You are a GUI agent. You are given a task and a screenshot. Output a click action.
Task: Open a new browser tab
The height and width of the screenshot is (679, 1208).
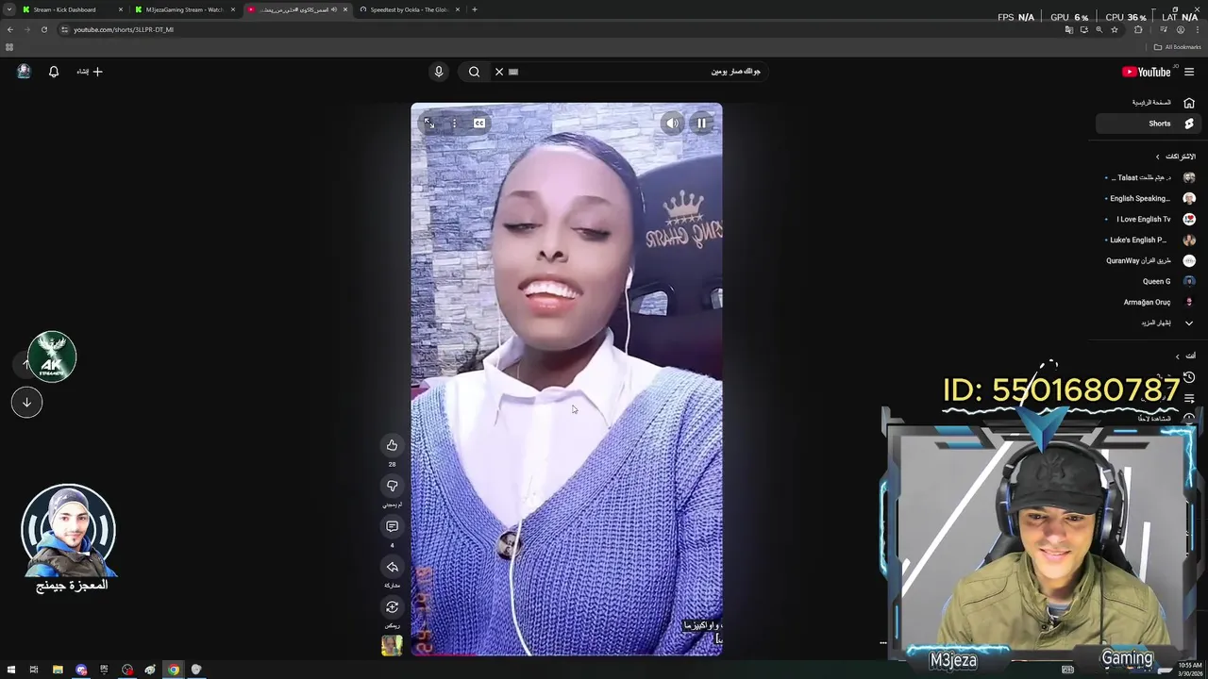(475, 9)
